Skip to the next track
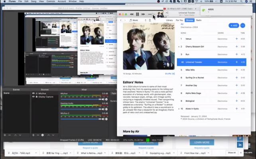Viewport: 256px width, 159px height. click(x=143, y=14)
